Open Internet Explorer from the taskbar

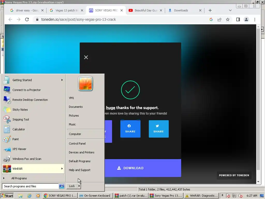click(29, 196)
